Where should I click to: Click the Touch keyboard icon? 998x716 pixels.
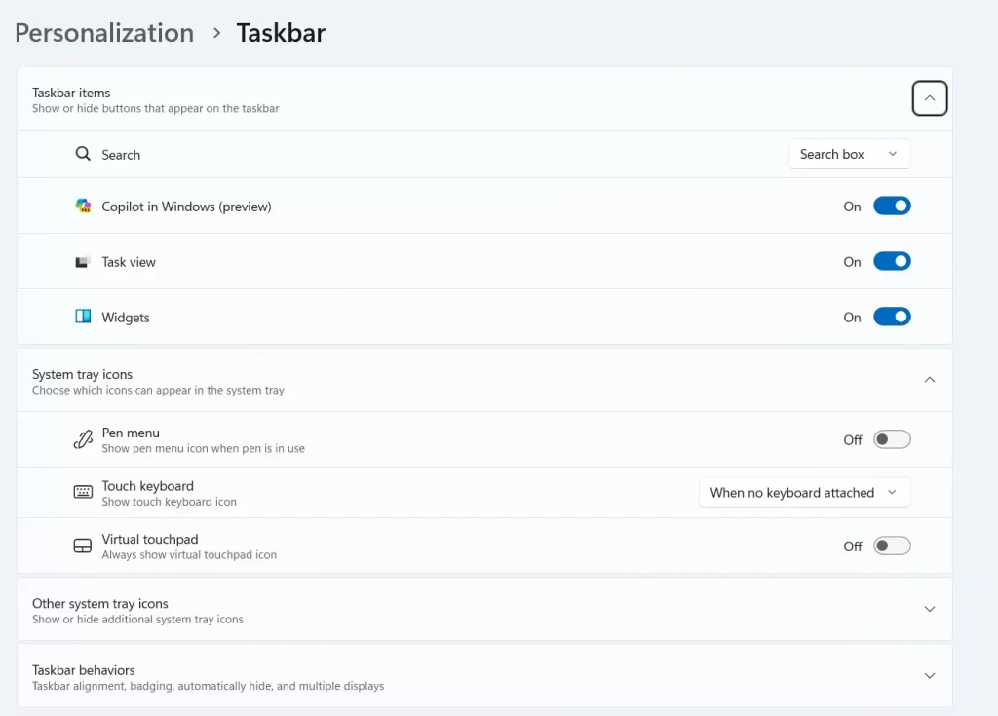[x=83, y=492]
